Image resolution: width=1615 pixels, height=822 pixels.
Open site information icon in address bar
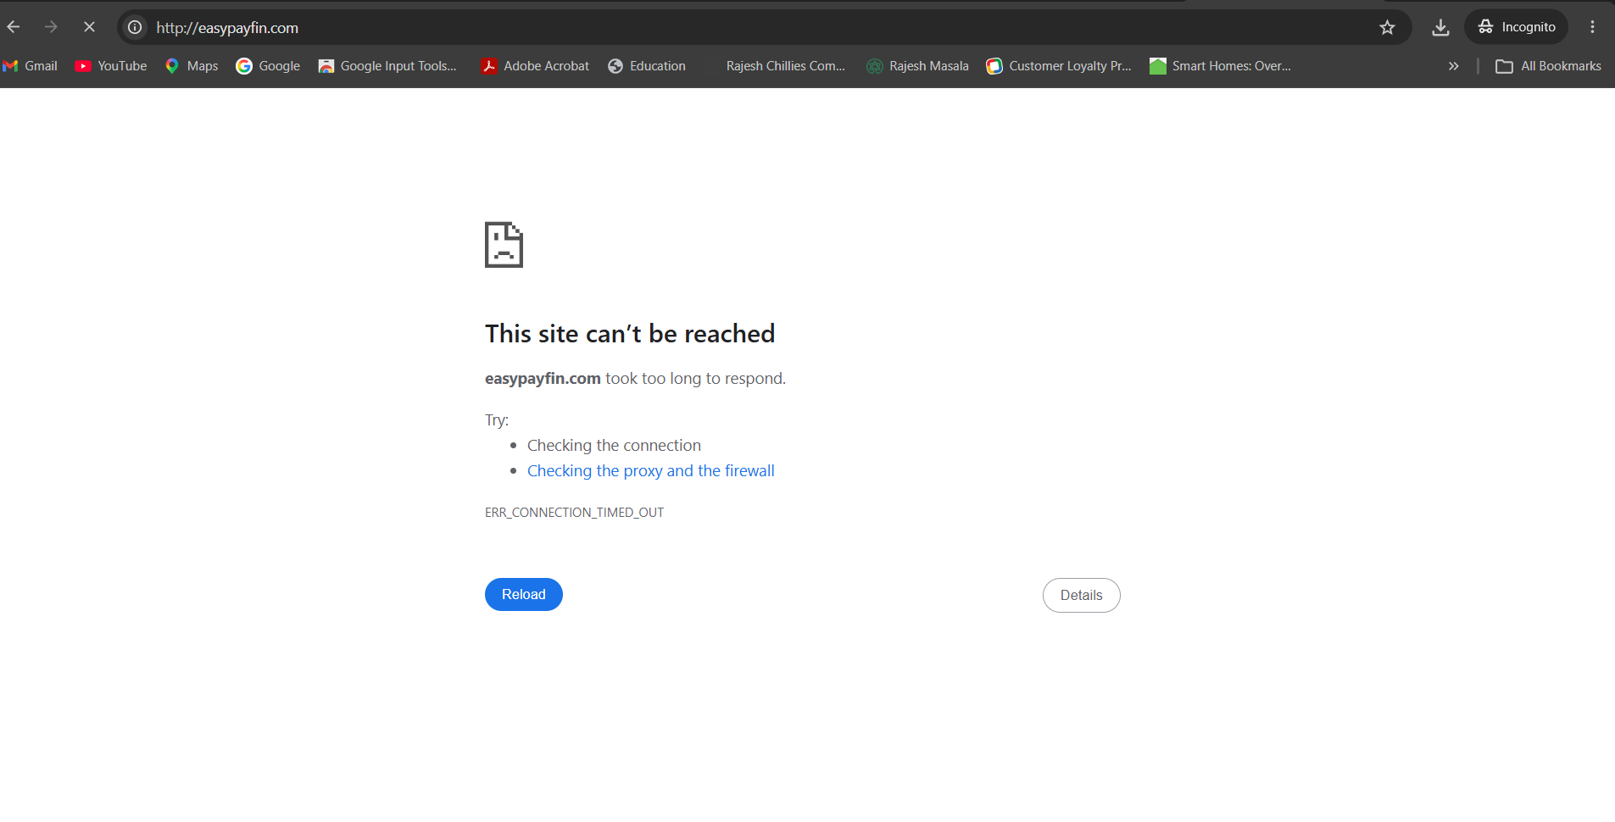pos(135,27)
